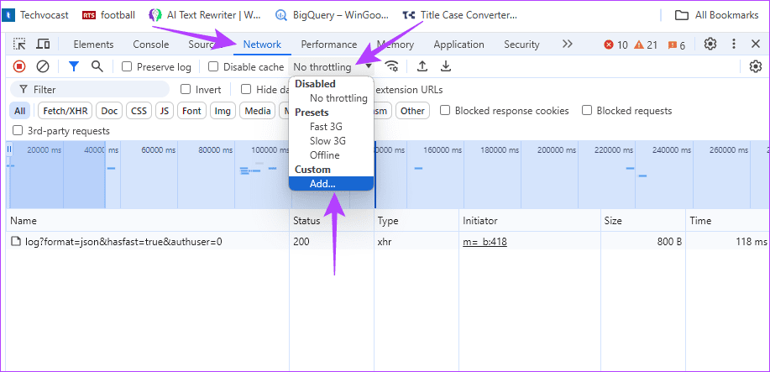Screen dimensions: 770x372
Task: Click the import HAR upload icon
Action: coord(422,66)
